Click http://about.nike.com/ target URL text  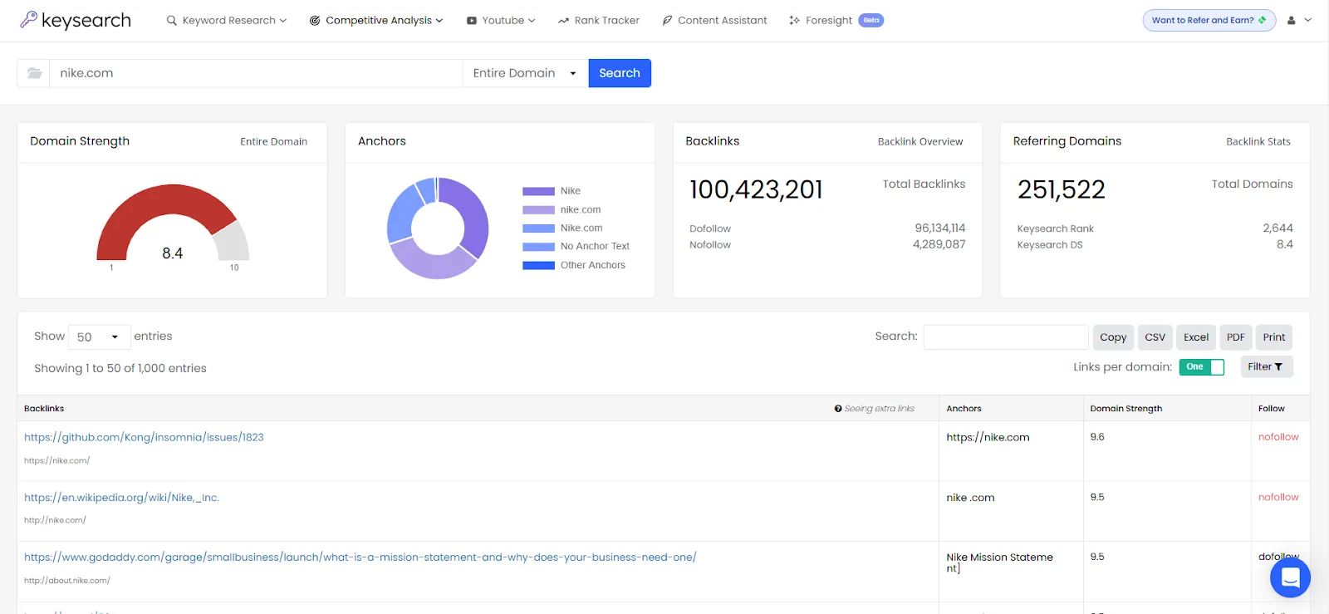coord(67,581)
